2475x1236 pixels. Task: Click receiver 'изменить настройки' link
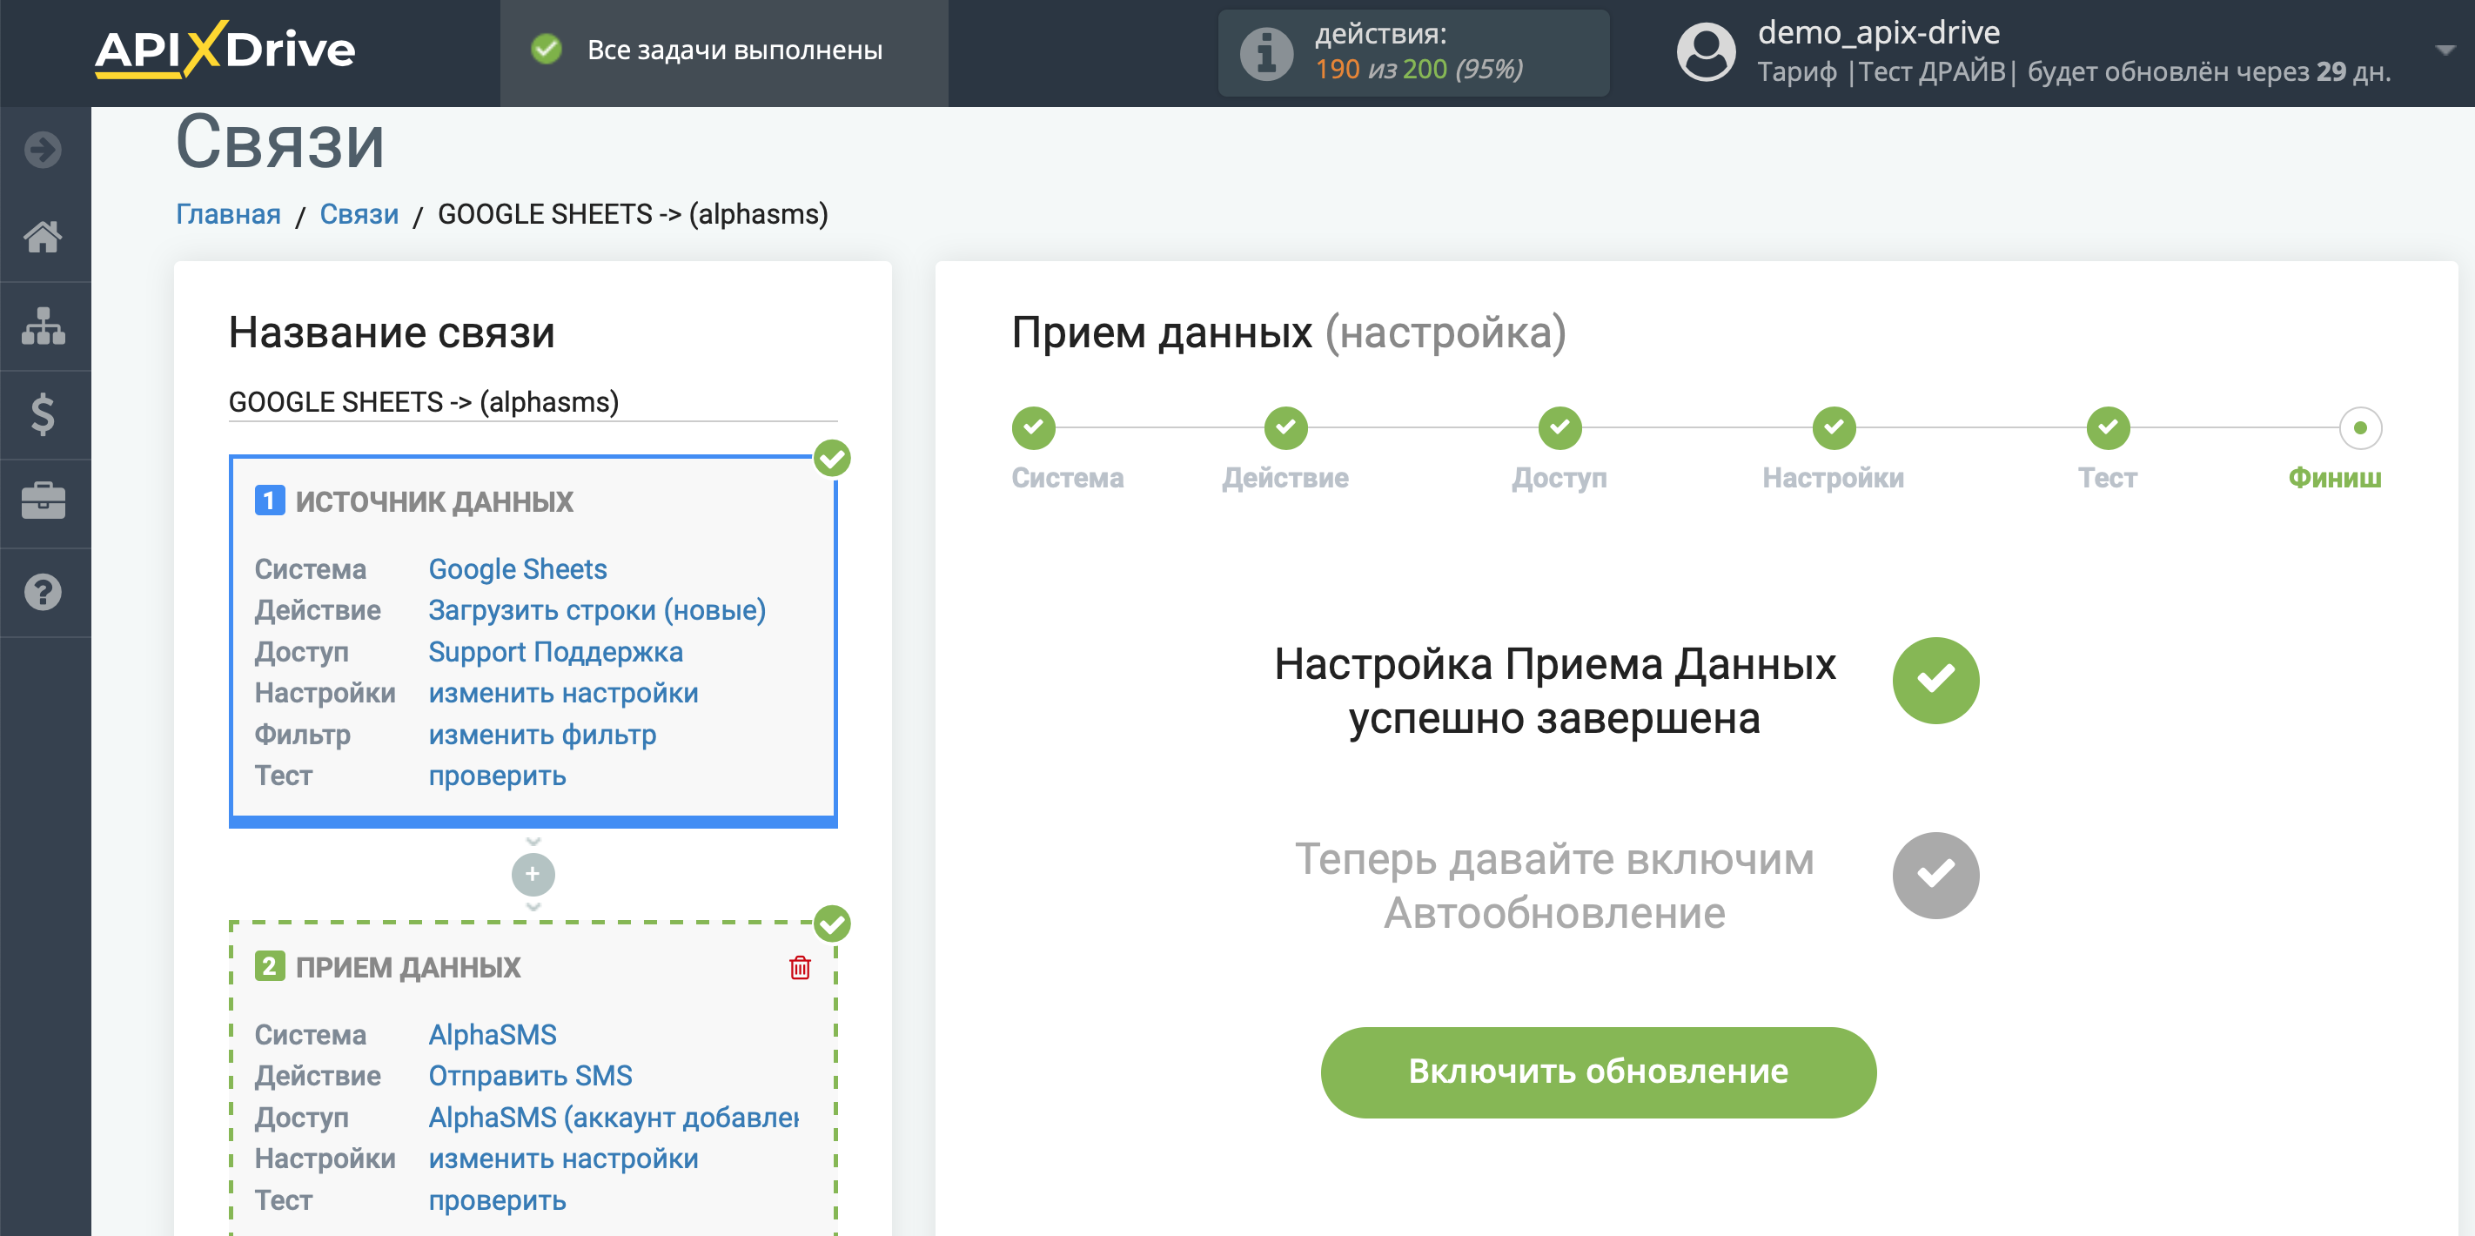point(563,1159)
